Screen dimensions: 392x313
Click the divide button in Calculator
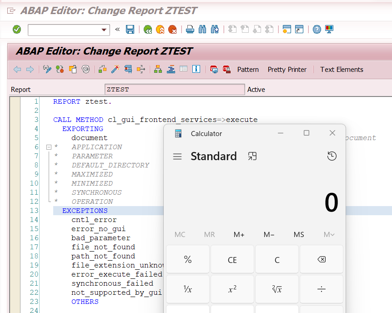(x=322, y=289)
